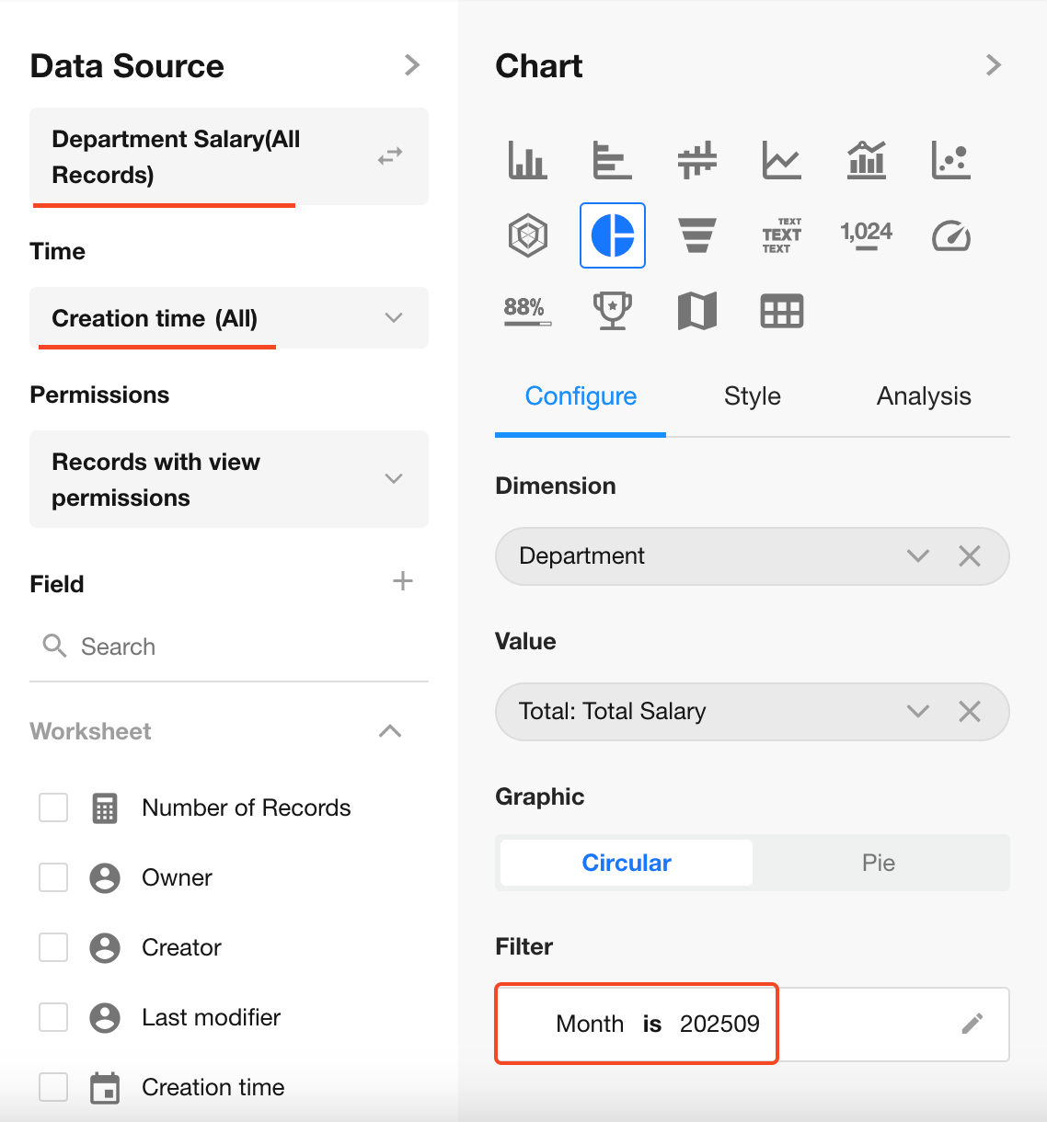Check the Number of Records field checkbox
Screen dimensions: 1047x1122
point(53,807)
